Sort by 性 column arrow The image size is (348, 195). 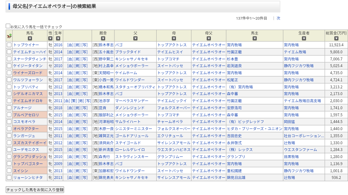[x=50, y=39]
